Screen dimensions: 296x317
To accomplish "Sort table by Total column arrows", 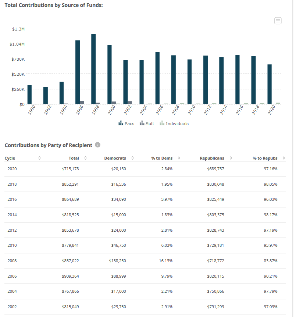I will (x=86, y=158).
